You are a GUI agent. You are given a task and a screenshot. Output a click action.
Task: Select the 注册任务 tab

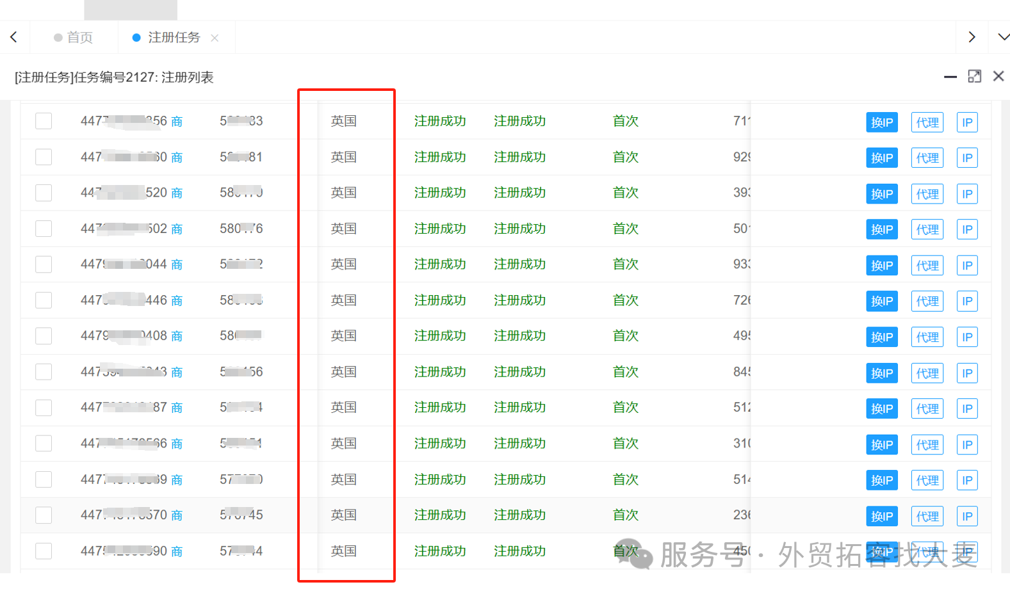click(174, 37)
